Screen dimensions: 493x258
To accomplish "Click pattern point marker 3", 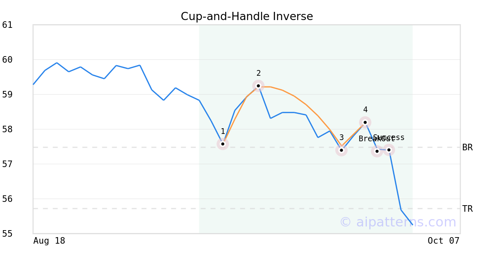I will click(x=341, y=150).
